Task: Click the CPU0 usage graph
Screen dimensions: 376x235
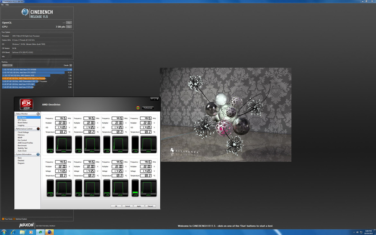Action: tap(64, 144)
